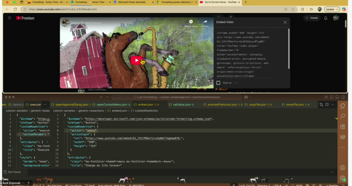Go to YouTube Premium home logo
This screenshot has width=352, height=186.
25,18
